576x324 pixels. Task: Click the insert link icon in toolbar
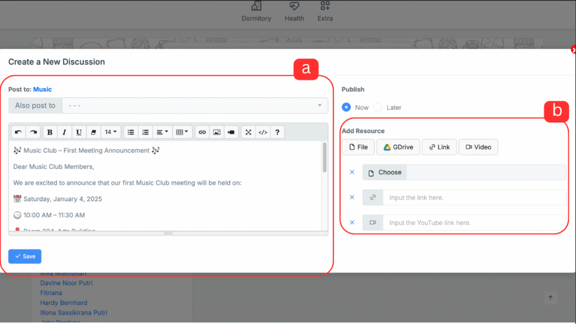coord(202,133)
